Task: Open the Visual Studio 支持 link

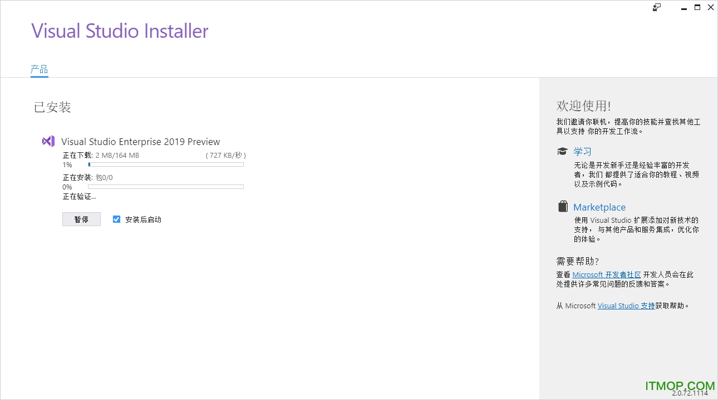Action: 626,306
